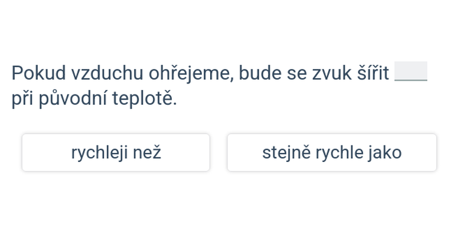Click the word "ohřejeme" in the sentence
Viewport: 458px width, 229px height.
(x=189, y=73)
